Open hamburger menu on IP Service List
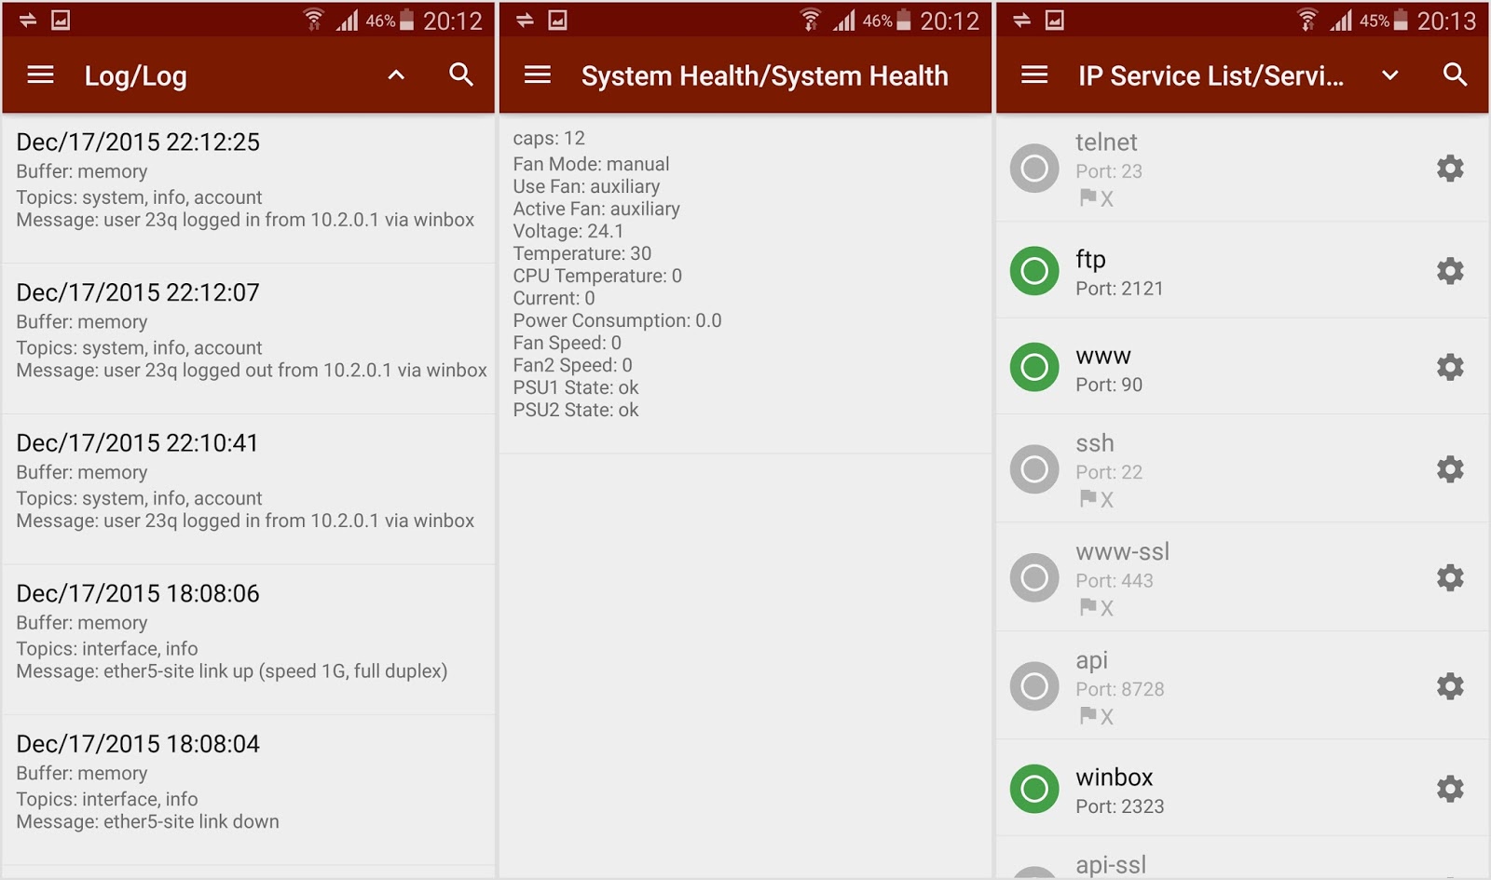The height and width of the screenshot is (880, 1491). point(1034,74)
